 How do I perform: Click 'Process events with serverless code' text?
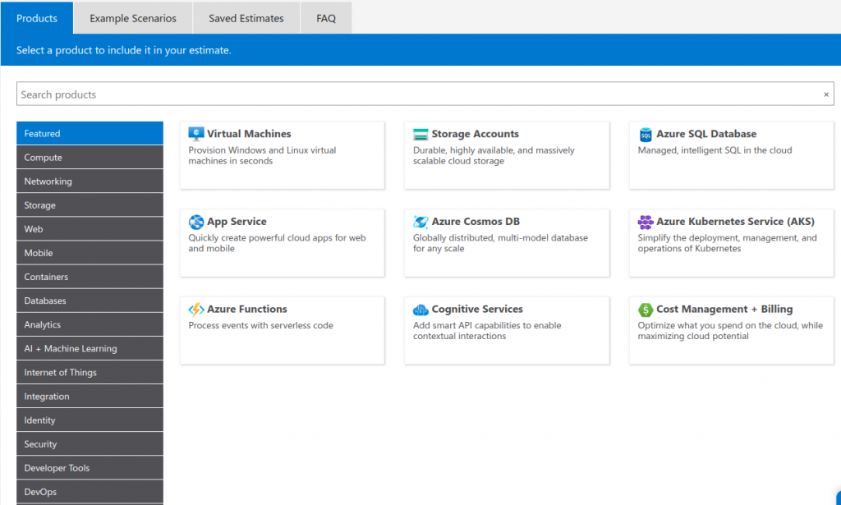click(x=260, y=325)
